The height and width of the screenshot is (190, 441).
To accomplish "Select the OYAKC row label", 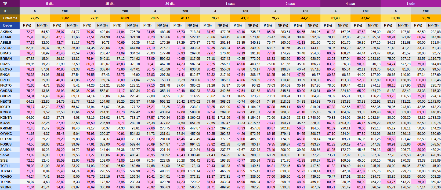I will (10, 134).
